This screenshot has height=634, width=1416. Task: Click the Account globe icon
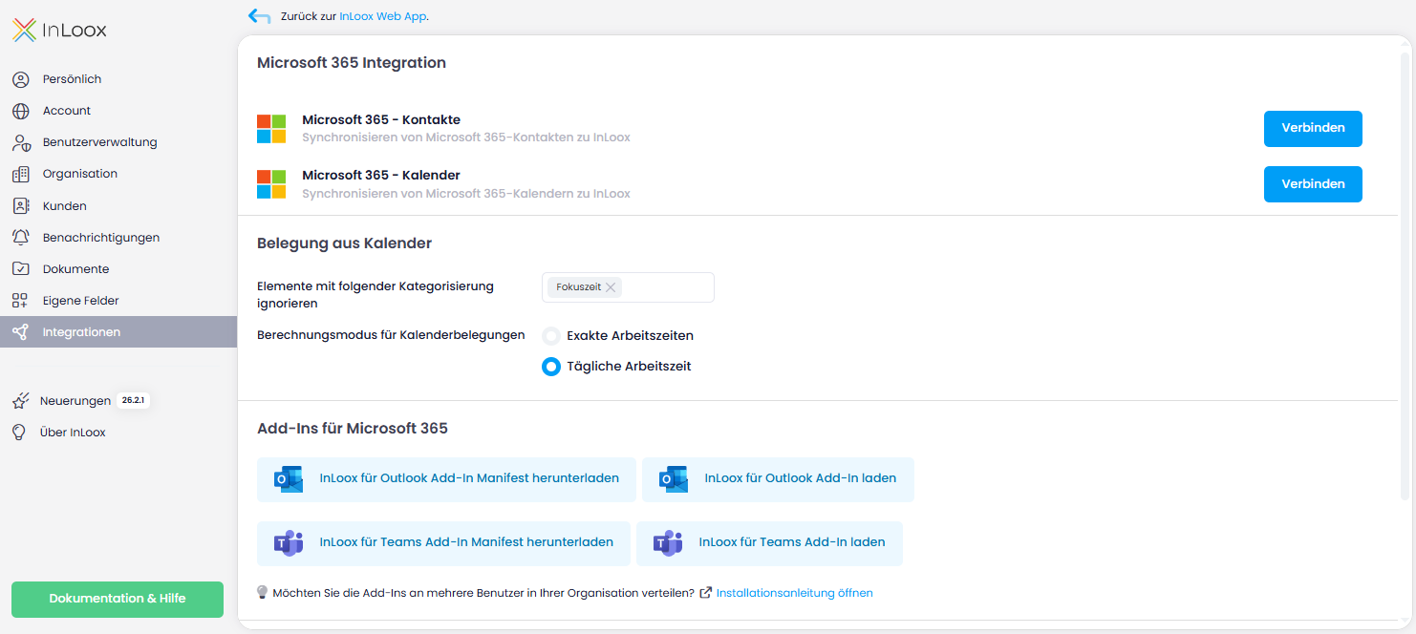tap(21, 111)
